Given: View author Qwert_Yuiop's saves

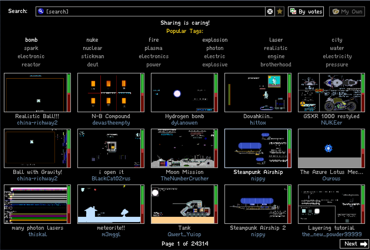Looking at the screenshot, I should (184, 234).
